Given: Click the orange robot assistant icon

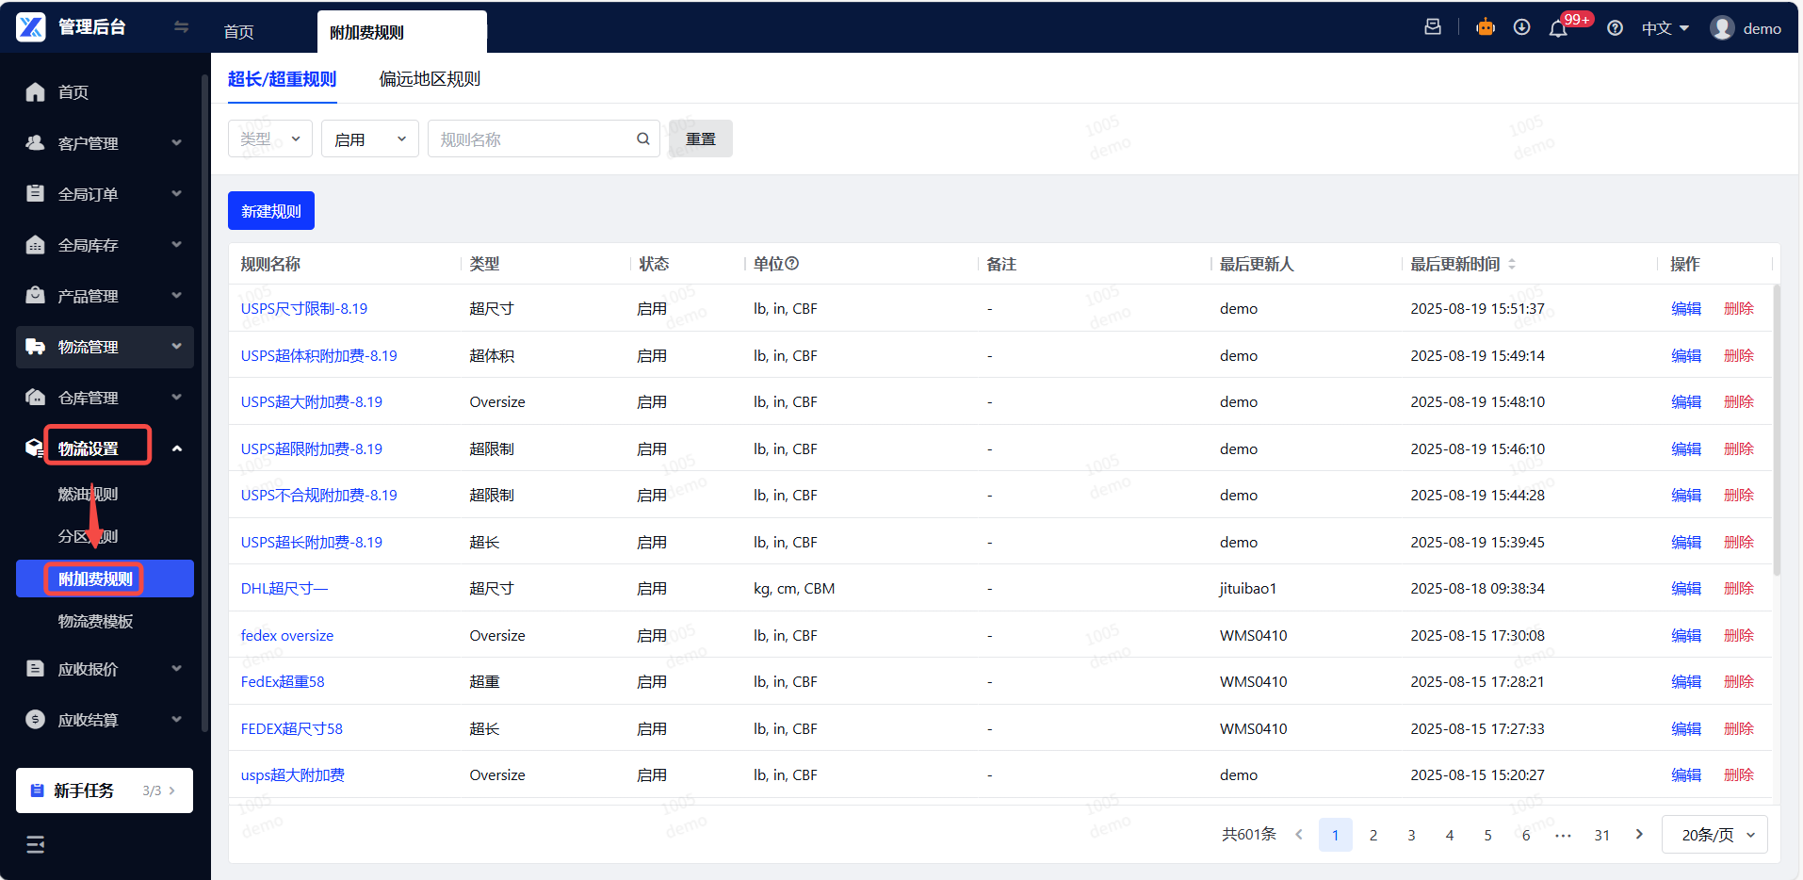Looking at the screenshot, I should [x=1486, y=27].
